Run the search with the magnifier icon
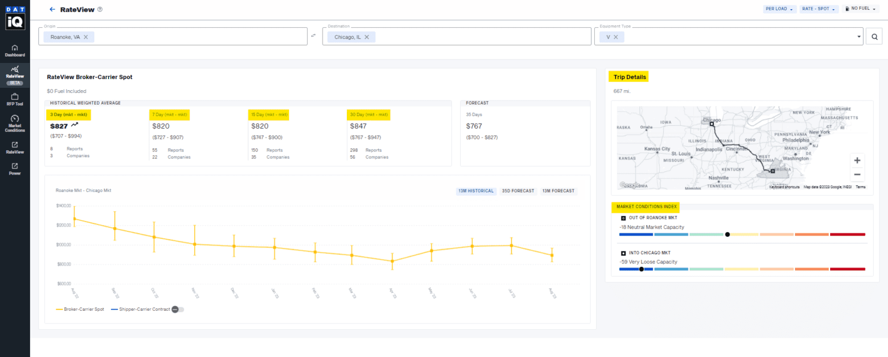 point(874,36)
